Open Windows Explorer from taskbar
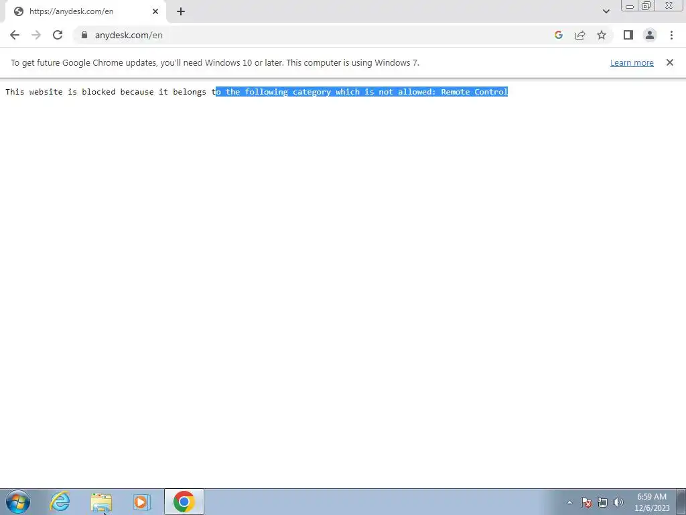 coord(101,502)
